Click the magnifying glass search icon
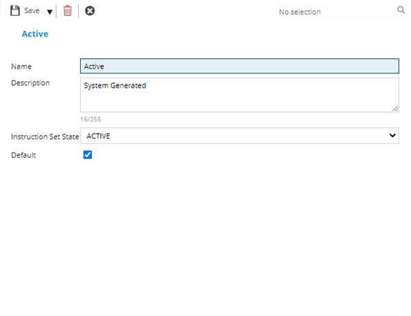This screenshot has width=411, height=316. [401, 10]
